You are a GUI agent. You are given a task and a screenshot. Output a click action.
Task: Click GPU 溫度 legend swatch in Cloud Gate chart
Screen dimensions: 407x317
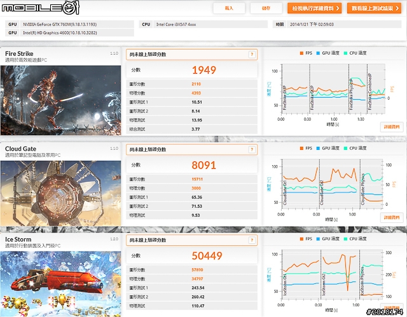point(318,148)
